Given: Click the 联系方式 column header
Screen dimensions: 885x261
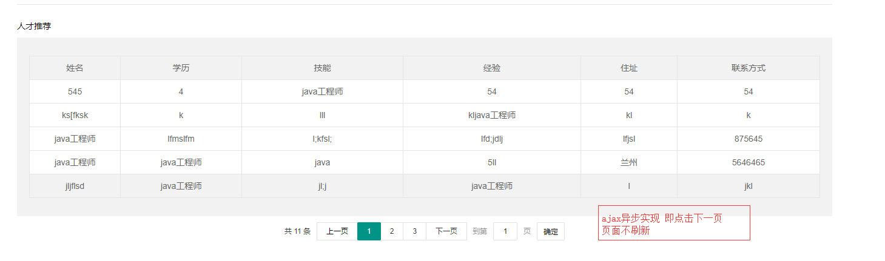Looking at the screenshot, I should click(748, 68).
